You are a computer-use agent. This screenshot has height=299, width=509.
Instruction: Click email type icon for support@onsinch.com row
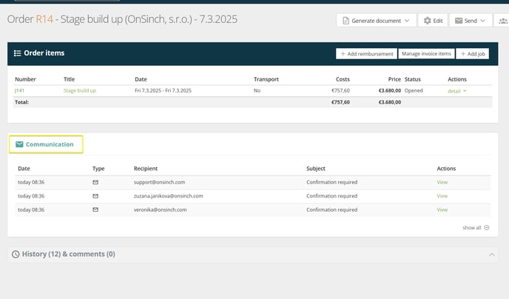tap(95, 182)
